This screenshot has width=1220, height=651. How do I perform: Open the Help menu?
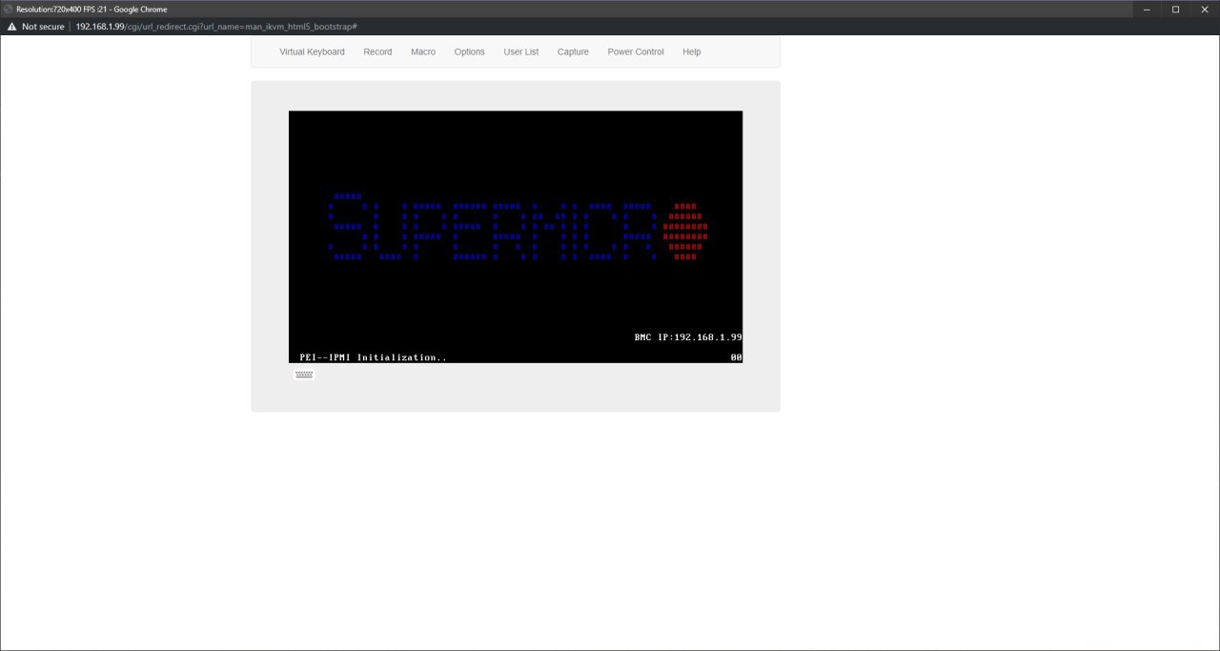pyautogui.click(x=692, y=51)
